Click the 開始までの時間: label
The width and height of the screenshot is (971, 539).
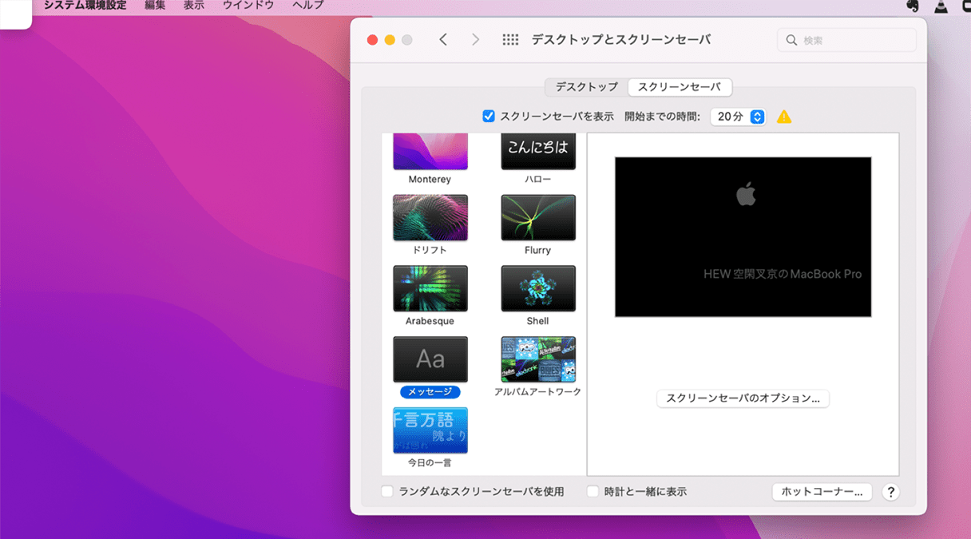(662, 117)
